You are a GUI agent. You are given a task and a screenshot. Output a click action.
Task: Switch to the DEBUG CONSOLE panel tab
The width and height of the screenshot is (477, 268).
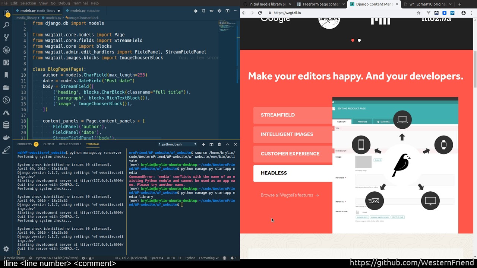70,144
